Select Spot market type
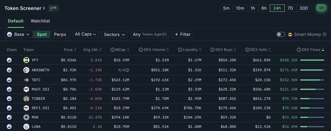331x131 pixels. (x=42, y=34)
